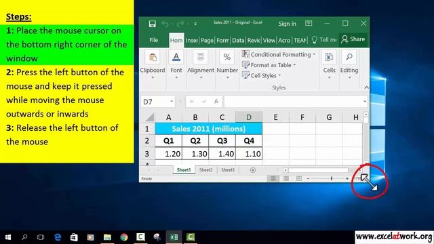The width and height of the screenshot is (434, 244).
Task: Open the Review ribbon tab
Action: point(254,41)
